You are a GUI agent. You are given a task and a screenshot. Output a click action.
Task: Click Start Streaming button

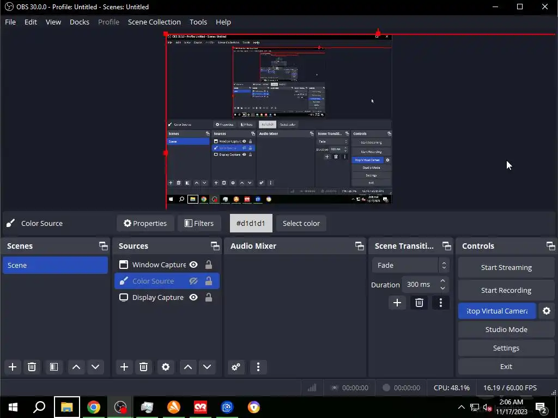[506, 268]
